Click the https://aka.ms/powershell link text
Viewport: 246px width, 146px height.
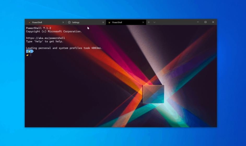coord(45,38)
